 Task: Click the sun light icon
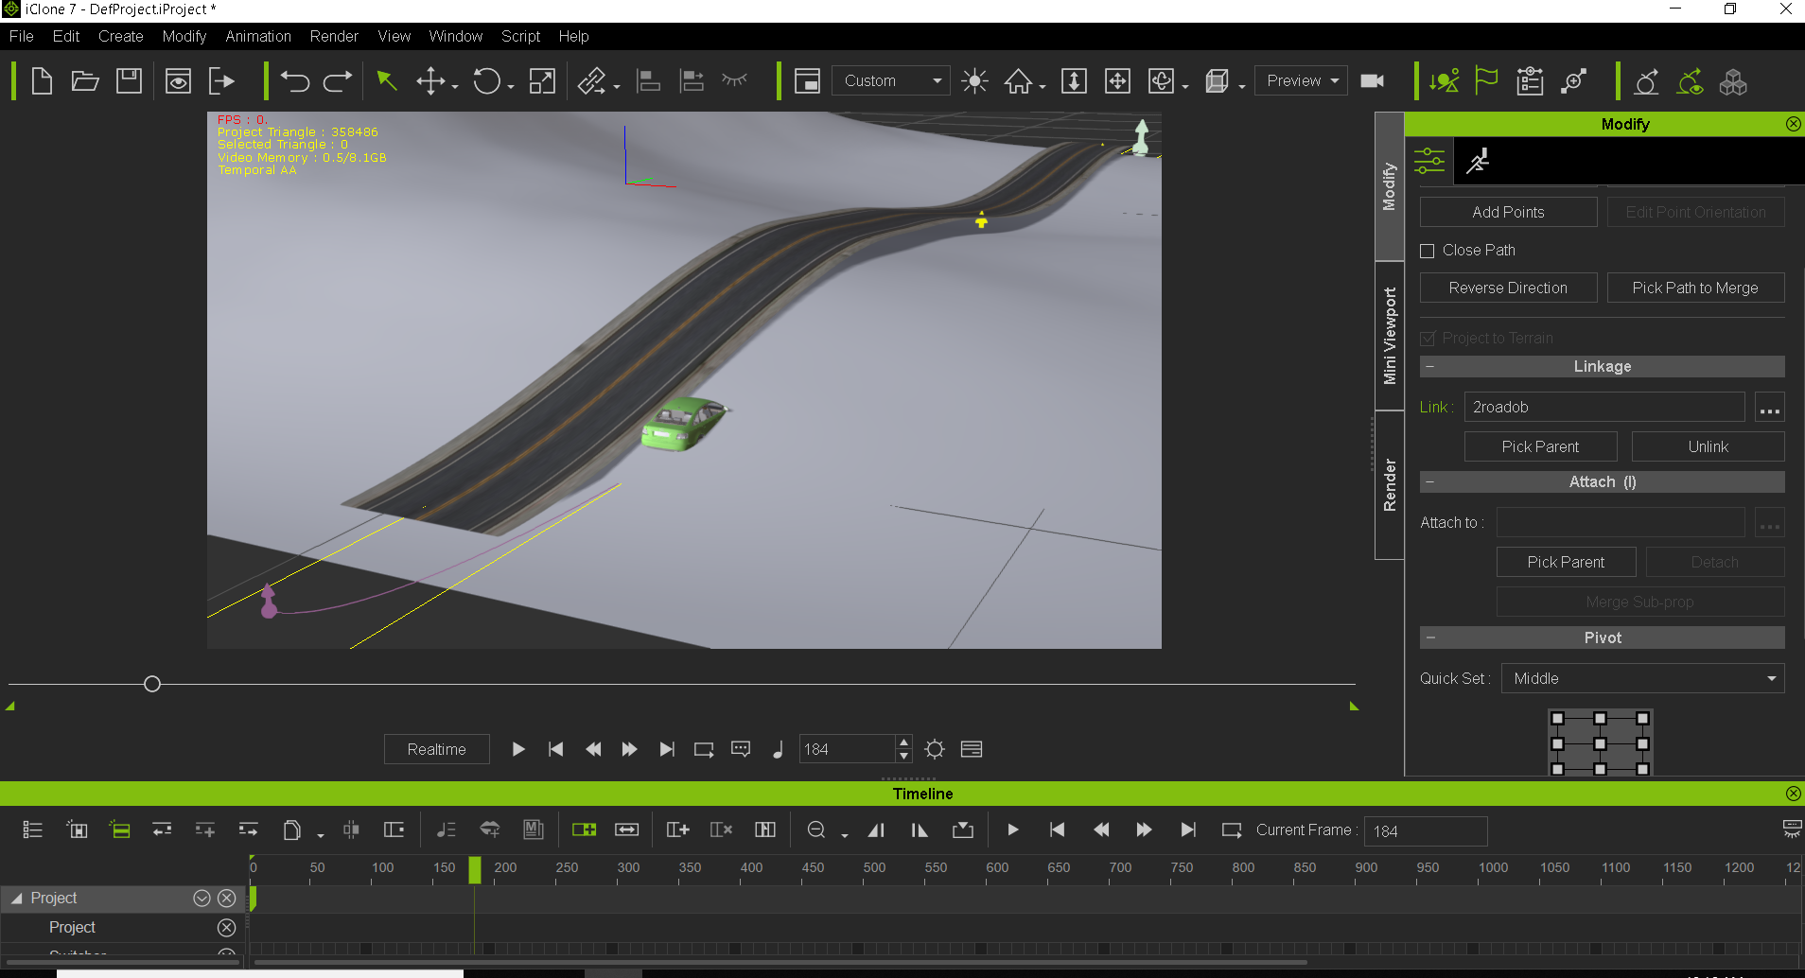pos(974,81)
